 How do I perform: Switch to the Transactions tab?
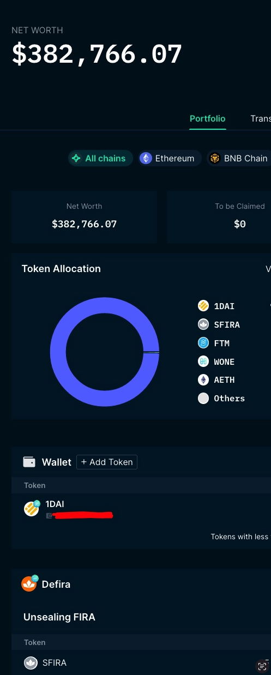pos(261,118)
